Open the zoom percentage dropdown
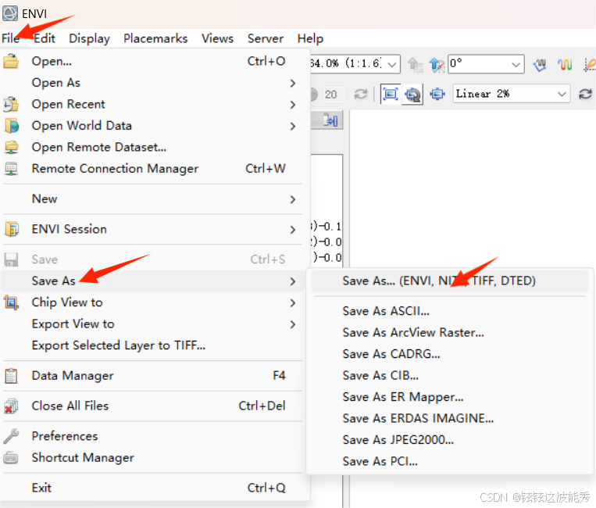Image resolution: width=596 pixels, height=508 pixels. (x=392, y=64)
